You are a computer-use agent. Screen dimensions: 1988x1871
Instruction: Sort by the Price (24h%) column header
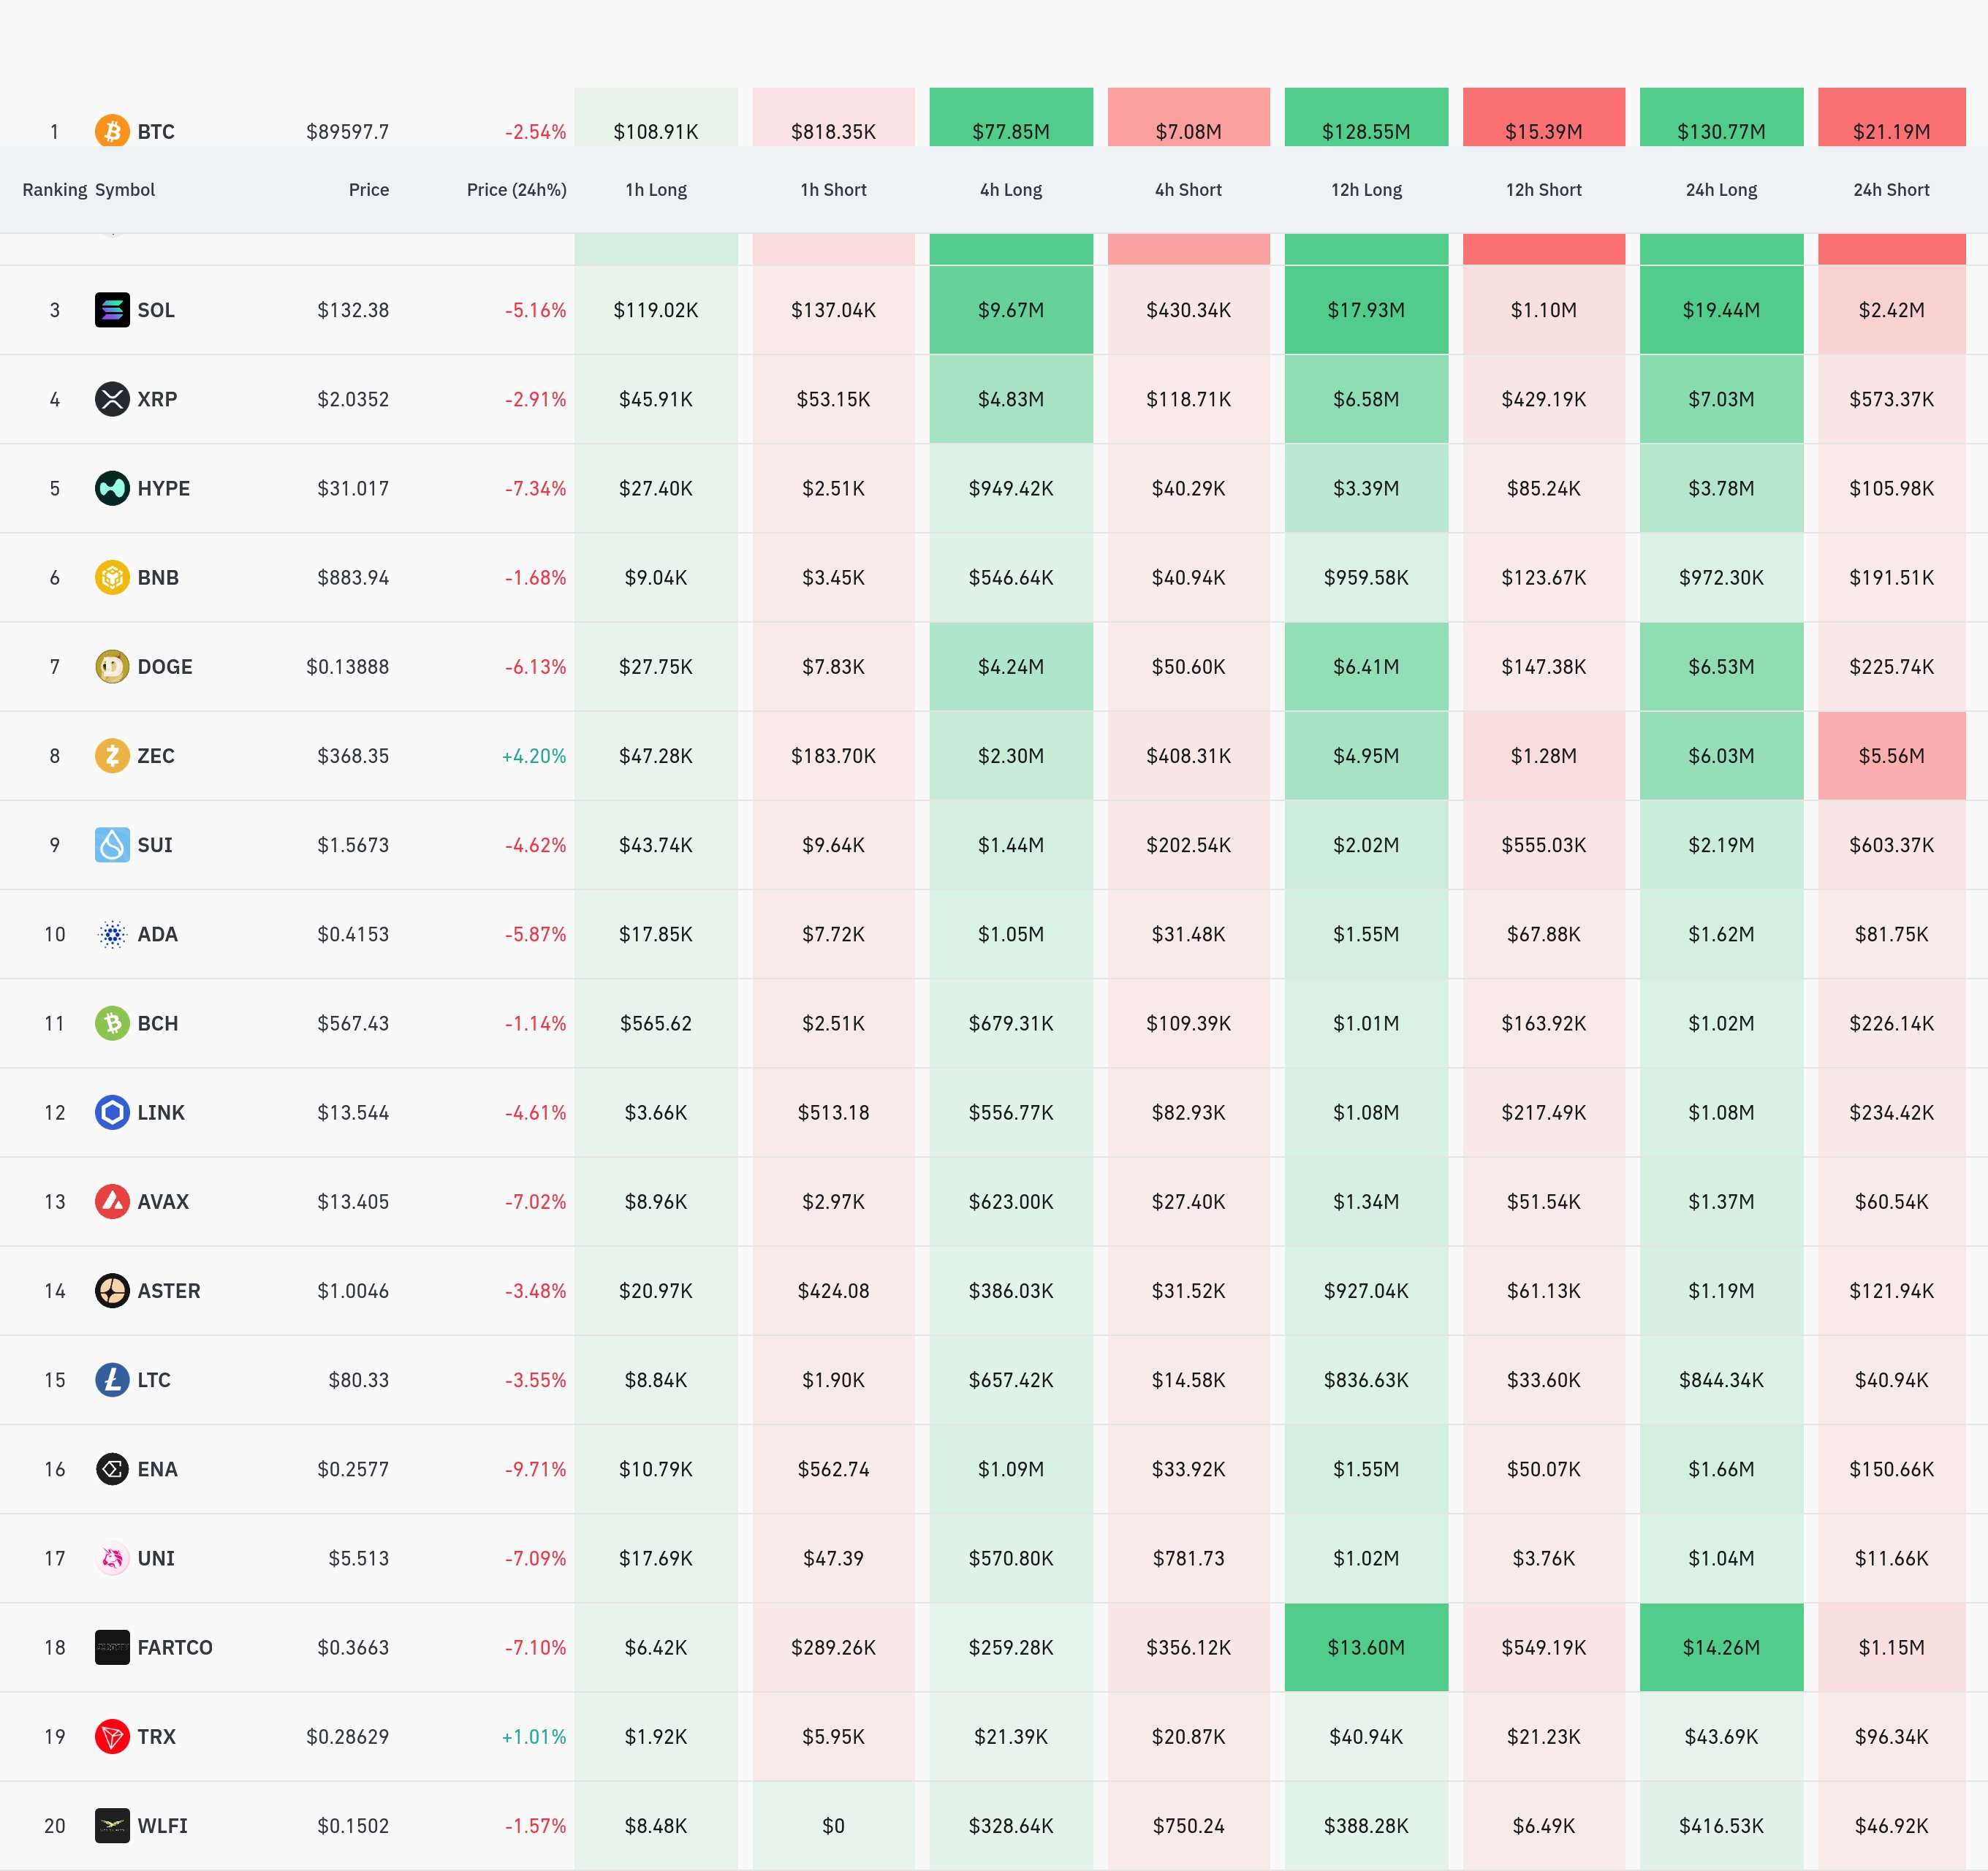[x=516, y=190]
